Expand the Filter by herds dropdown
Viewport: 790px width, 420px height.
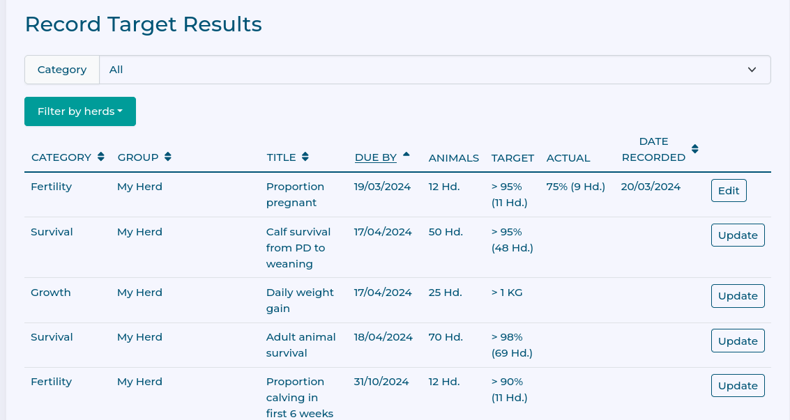(80, 111)
